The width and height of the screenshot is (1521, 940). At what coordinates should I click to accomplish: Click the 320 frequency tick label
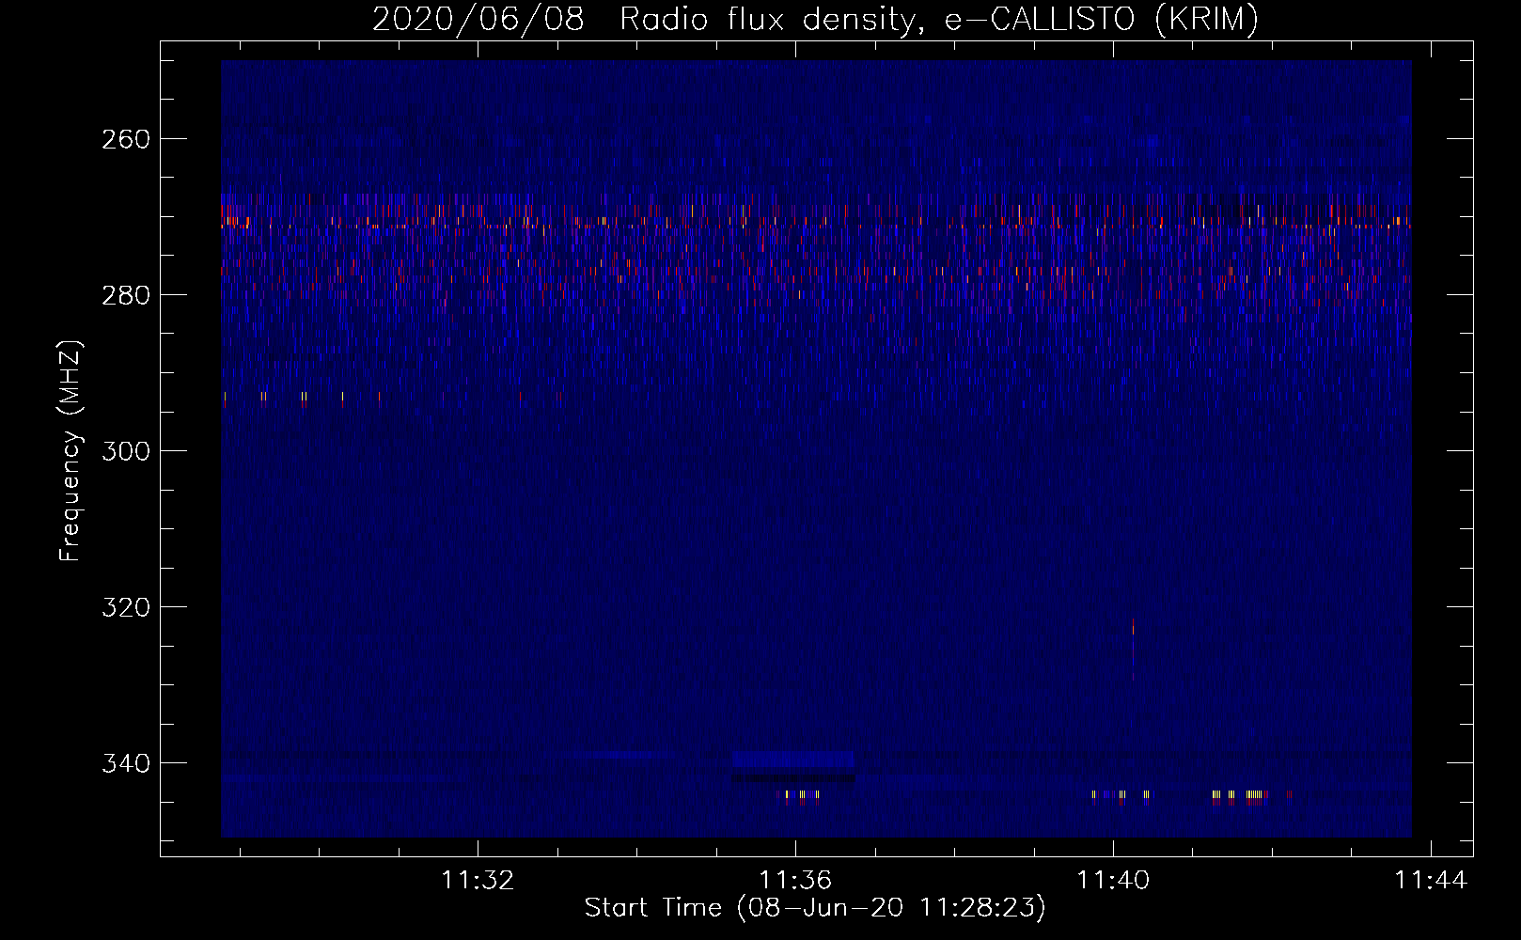tap(126, 607)
